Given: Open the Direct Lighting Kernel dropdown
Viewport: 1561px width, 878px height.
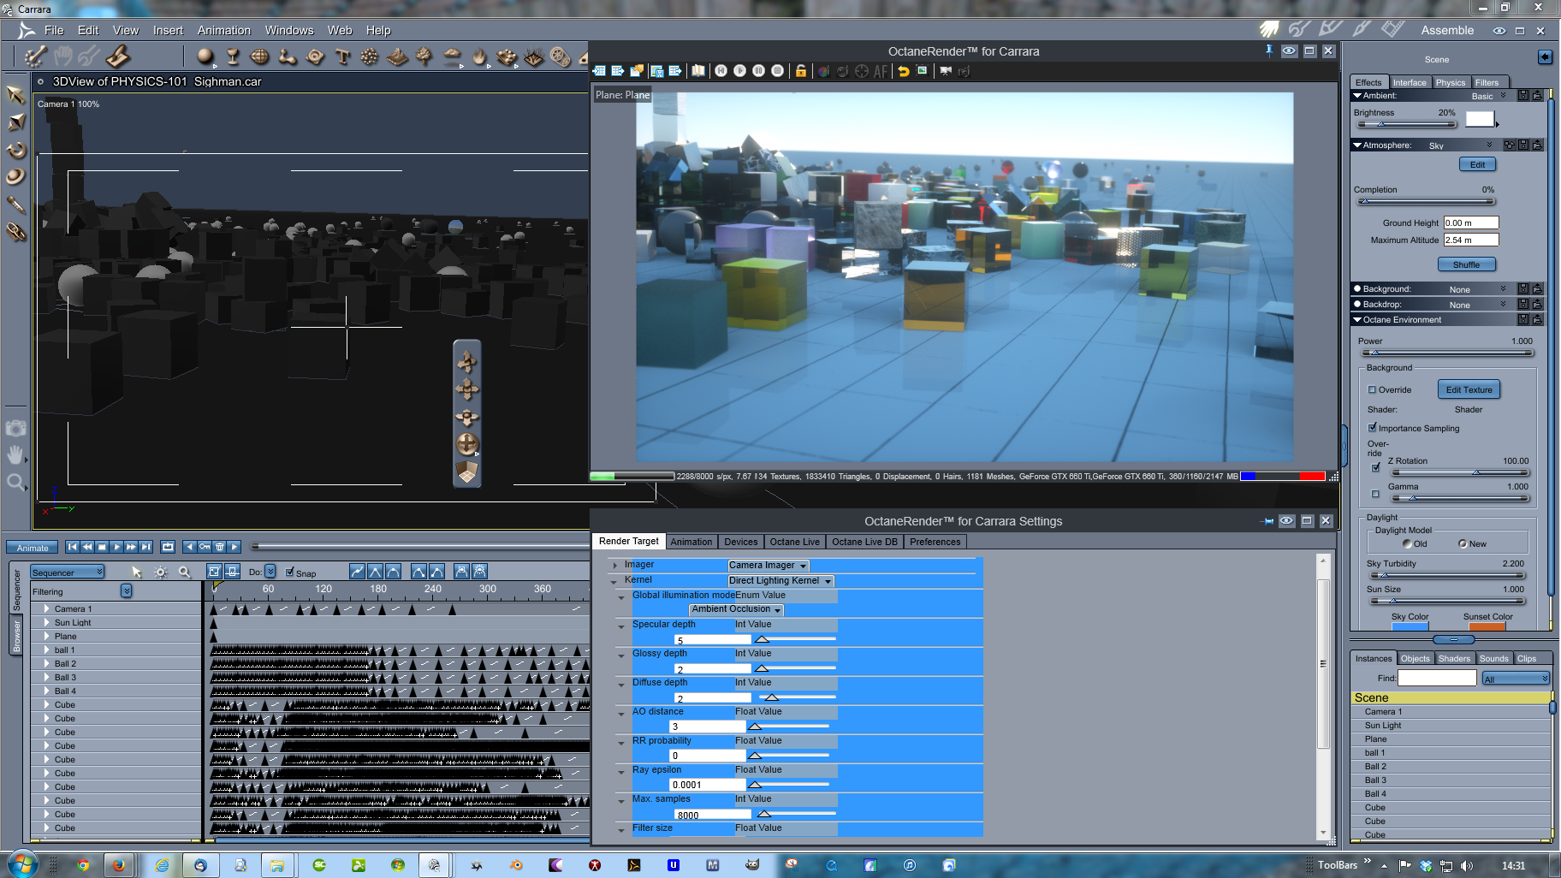Looking at the screenshot, I should (780, 580).
